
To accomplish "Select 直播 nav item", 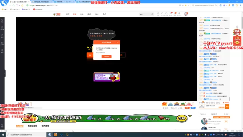I will (74, 14).
